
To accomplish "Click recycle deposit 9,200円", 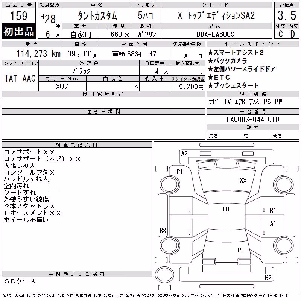I will click(x=191, y=87).
